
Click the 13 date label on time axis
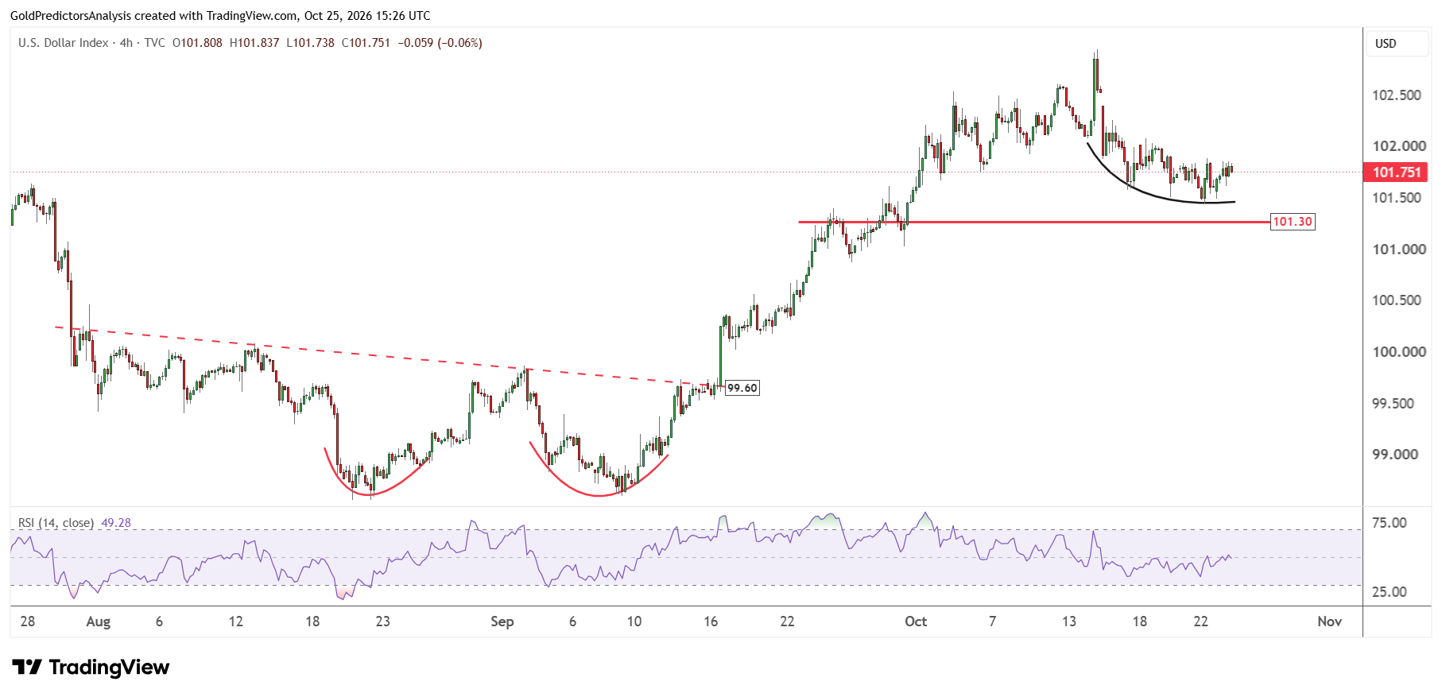pos(1069,621)
